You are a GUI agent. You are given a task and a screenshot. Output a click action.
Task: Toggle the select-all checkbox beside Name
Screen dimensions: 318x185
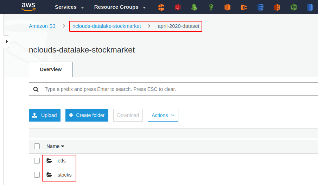(37, 146)
